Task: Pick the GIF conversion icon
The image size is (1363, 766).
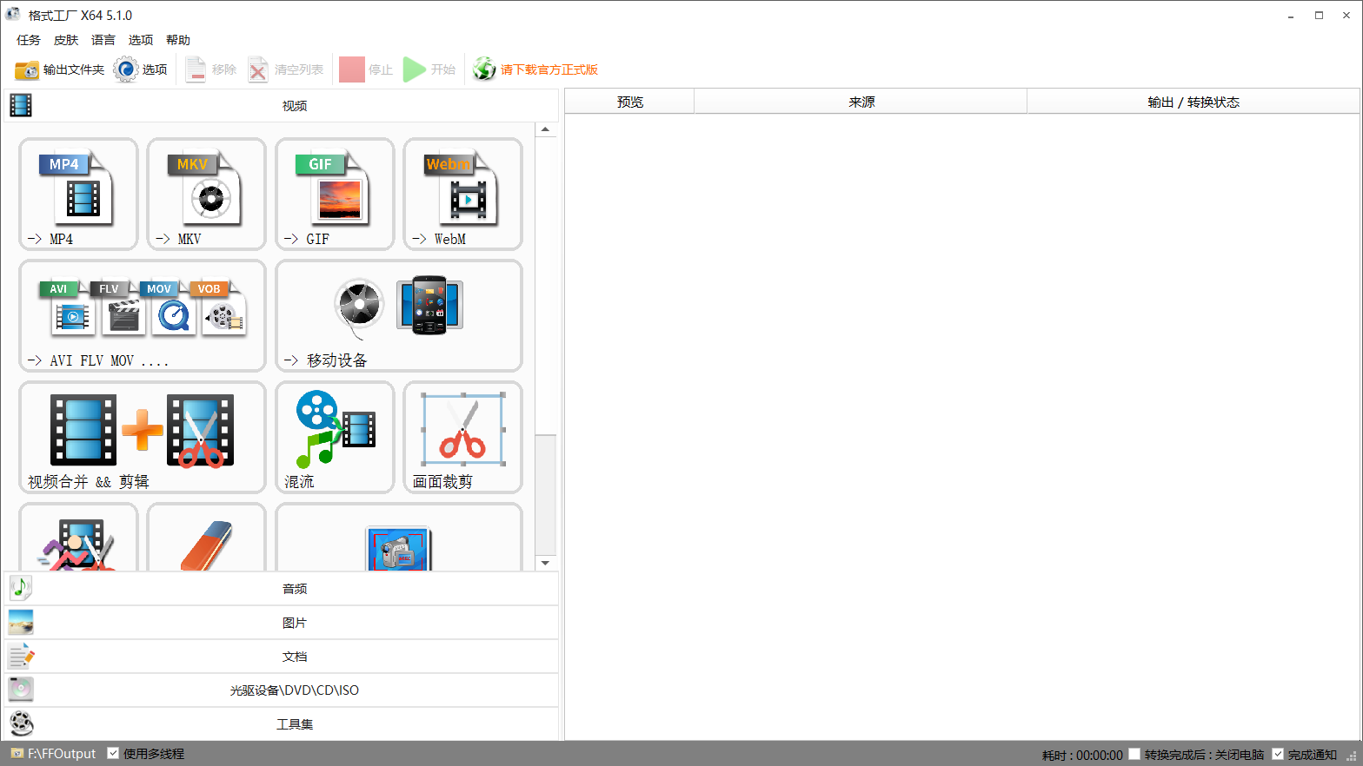Action: click(x=335, y=194)
